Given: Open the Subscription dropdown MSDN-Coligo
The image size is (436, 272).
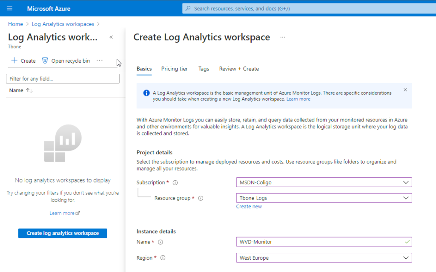Looking at the screenshot, I should click(324, 182).
